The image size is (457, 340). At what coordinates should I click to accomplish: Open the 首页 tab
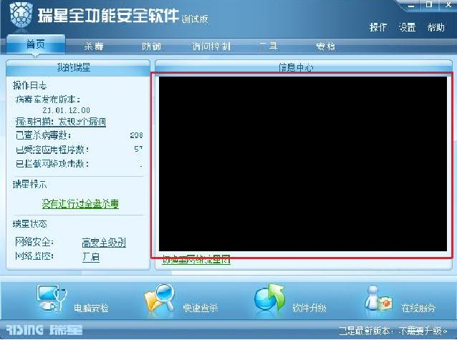36,44
